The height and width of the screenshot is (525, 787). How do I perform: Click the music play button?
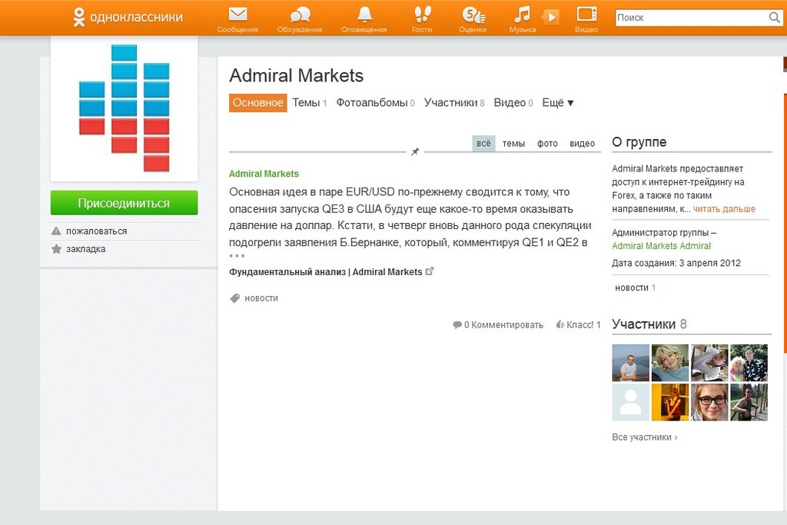(551, 18)
